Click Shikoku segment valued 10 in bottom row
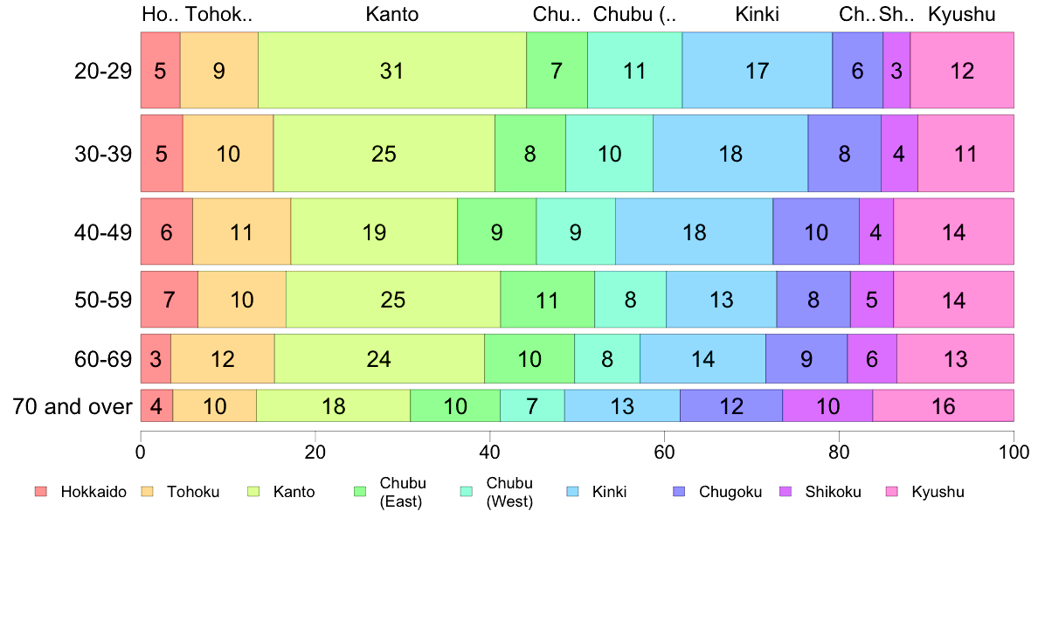This screenshot has width=1038, height=643. (827, 406)
